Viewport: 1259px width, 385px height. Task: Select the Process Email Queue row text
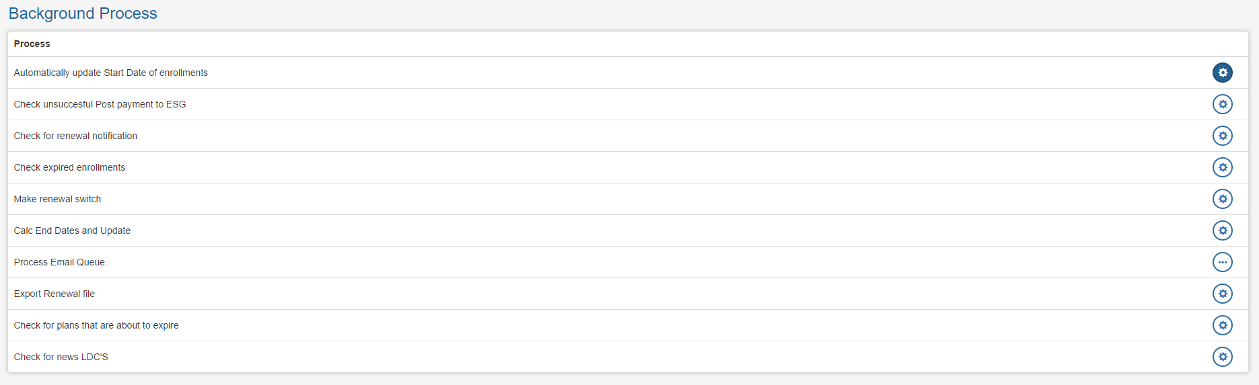59,262
